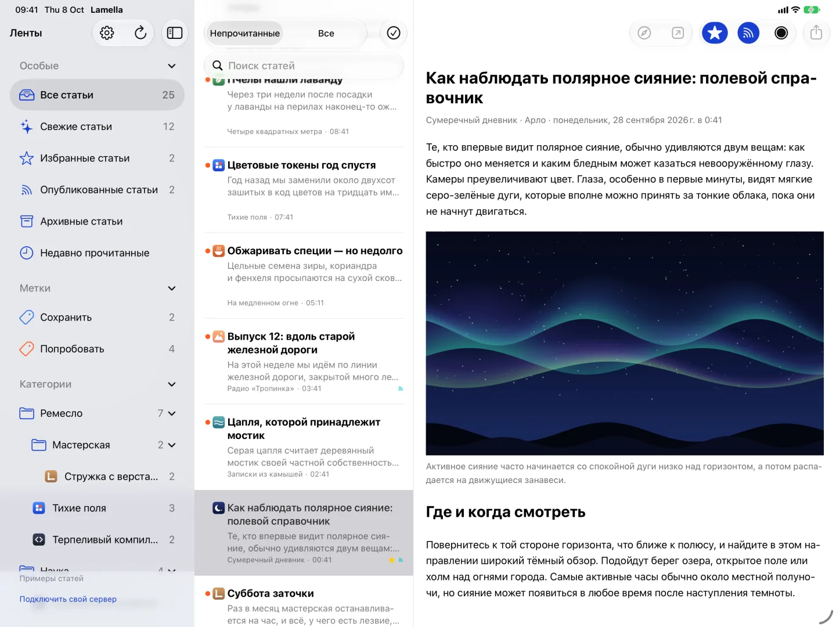Screen dimensions: 836x627
Task: Toggle the read/unread circle button
Action: pyautogui.click(x=781, y=33)
